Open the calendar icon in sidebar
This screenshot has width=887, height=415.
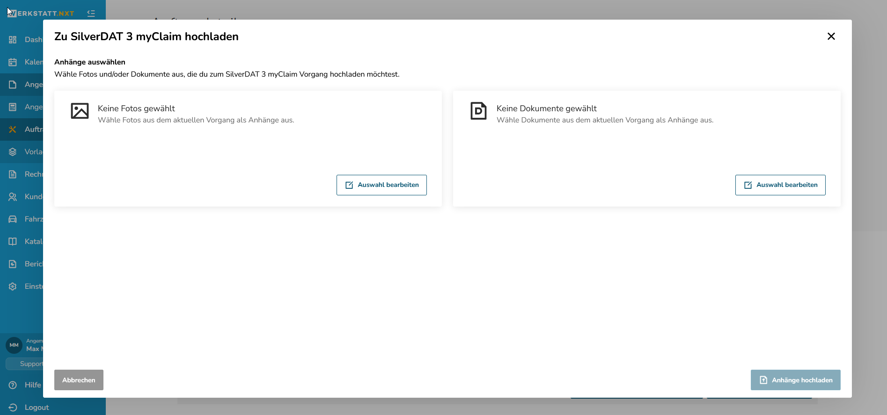click(x=13, y=62)
